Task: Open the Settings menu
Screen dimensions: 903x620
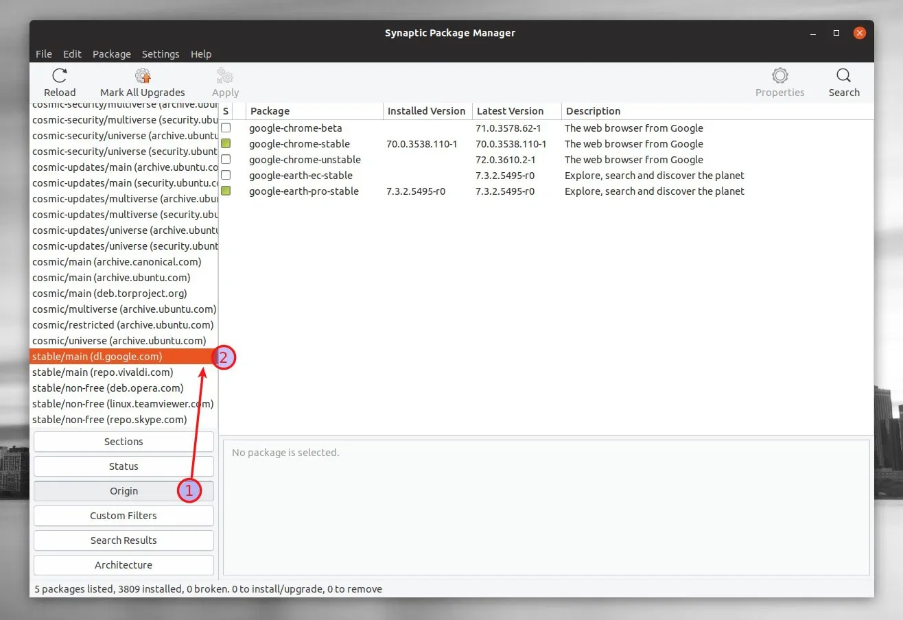Action: pyautogui.click(x=161, y=54)
